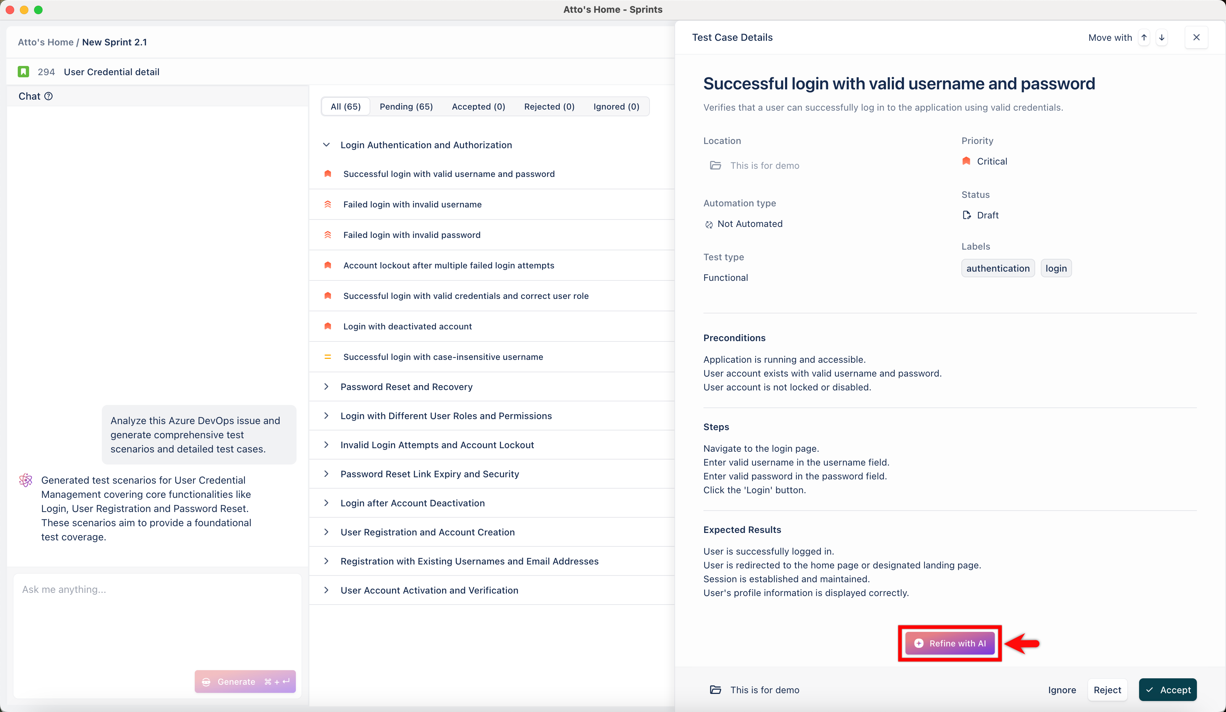
Task: Expand User Registration and Account Creation
Action: pyautogui.click(x=326, y=532)
